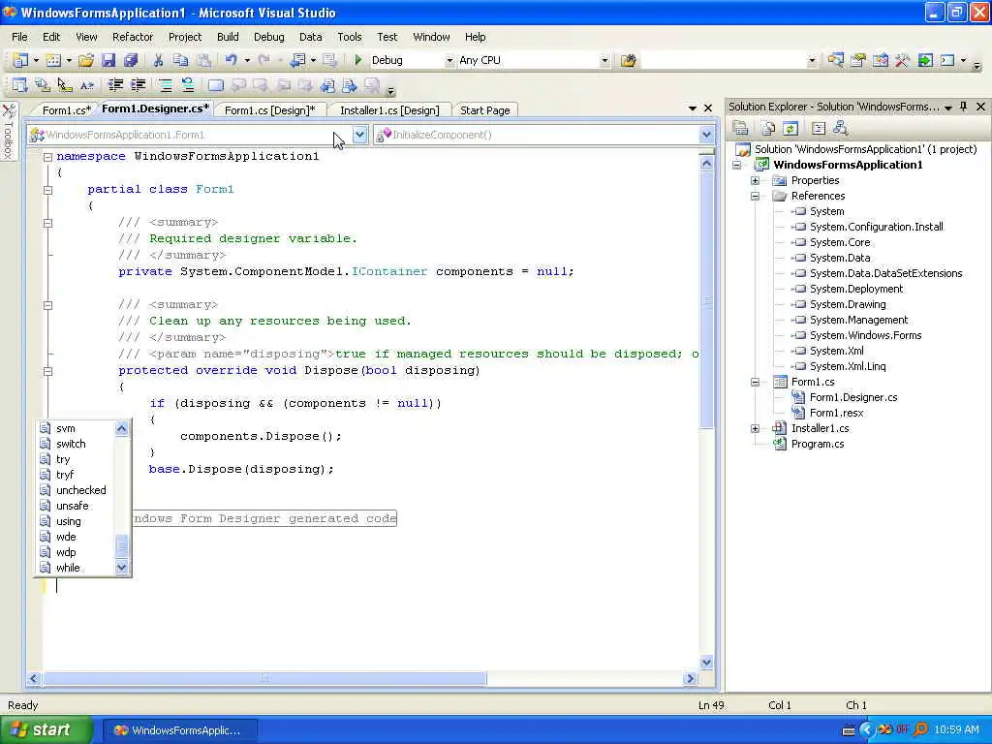Select Form1.Designer.cs in Solution Explorer
The width and height of the screenshot is (992, 744).
pyautogui.click(x=853, y=398)
